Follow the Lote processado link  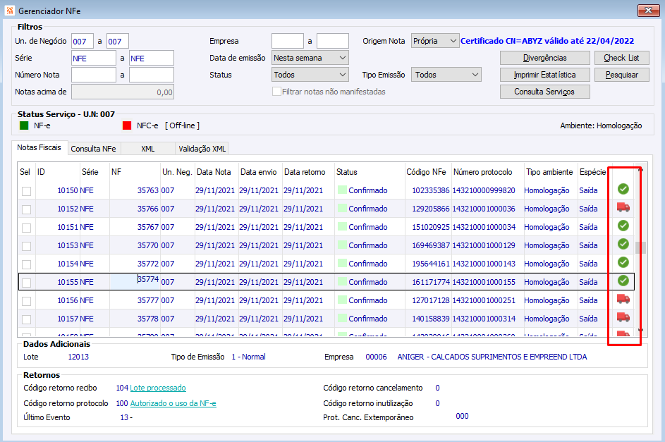(158, 388)
